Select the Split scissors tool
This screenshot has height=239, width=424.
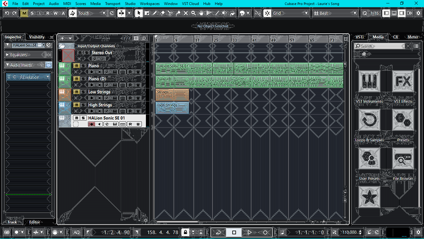(x=170, y=13)
